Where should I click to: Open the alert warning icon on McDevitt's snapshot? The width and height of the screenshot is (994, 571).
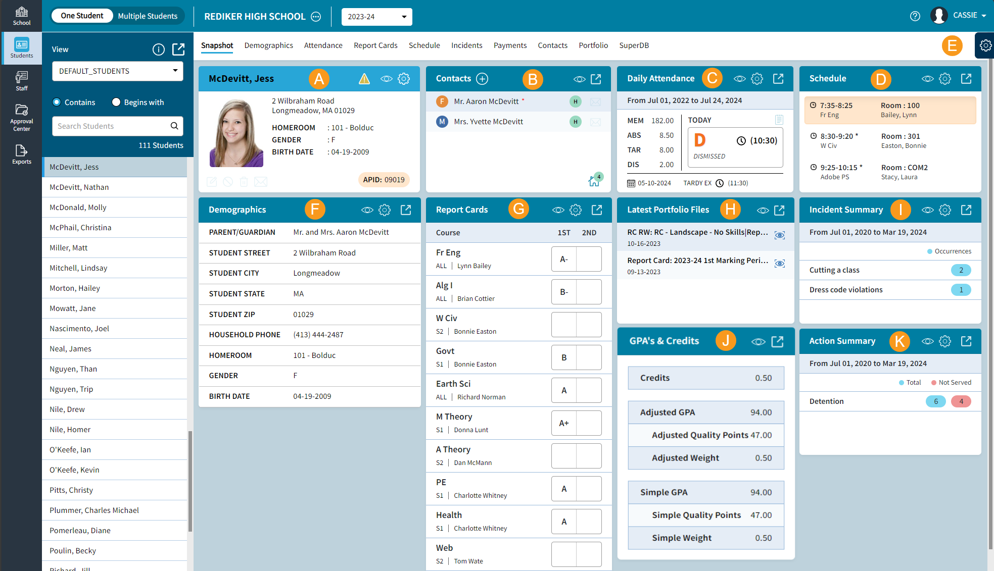click(x=364, y=79)
